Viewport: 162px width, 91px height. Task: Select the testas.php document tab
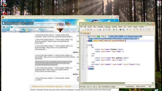click(x=85, y=33)
